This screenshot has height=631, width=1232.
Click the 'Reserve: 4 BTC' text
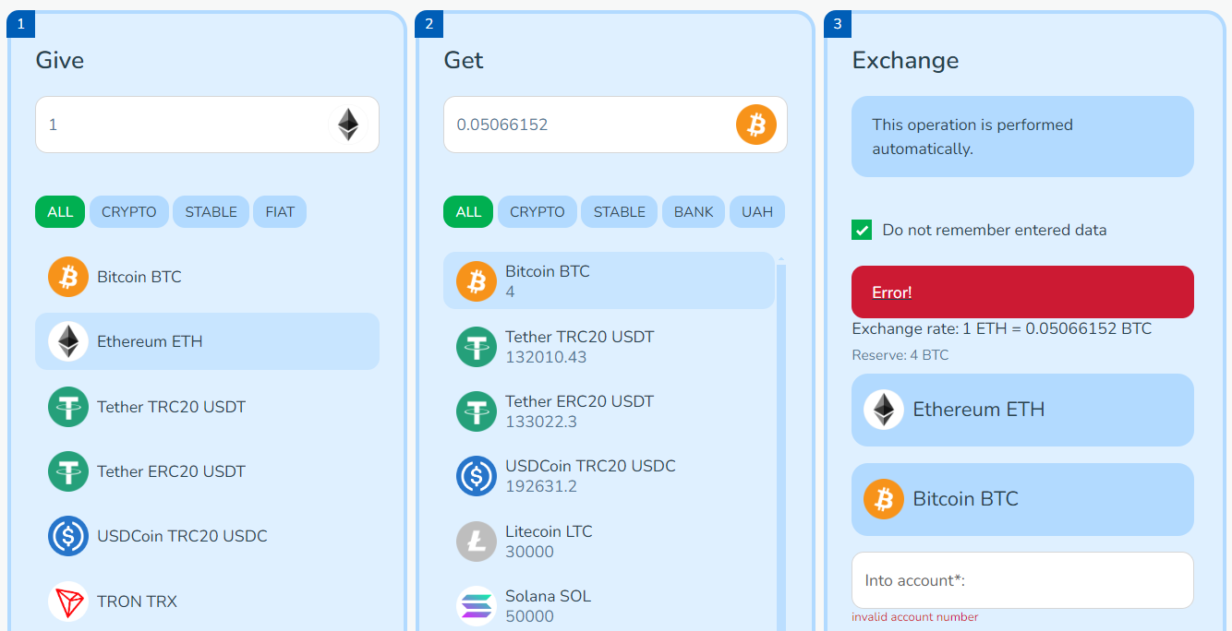900,355
